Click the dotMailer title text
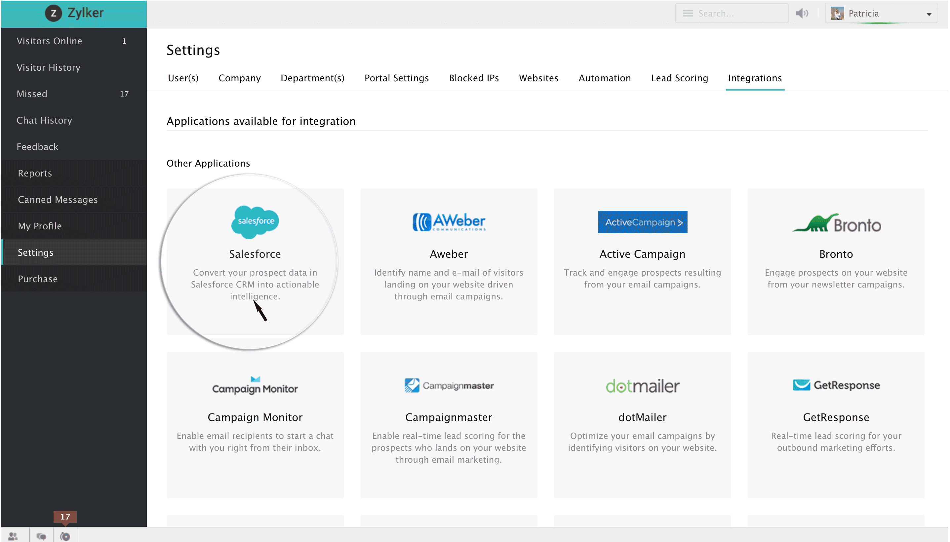The image size is (950, 542). (x=642, y=417)
